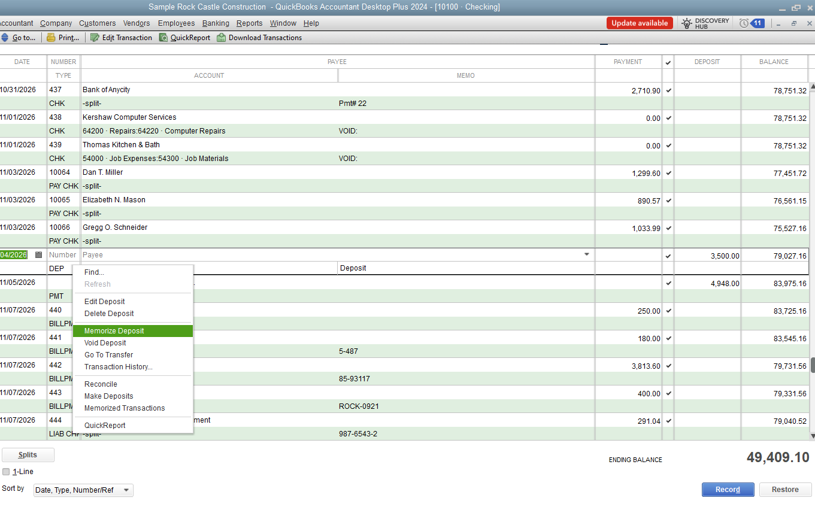Enable the 1-Line checkbox
This screenshot has height=510, width=815.
[6, 472]
